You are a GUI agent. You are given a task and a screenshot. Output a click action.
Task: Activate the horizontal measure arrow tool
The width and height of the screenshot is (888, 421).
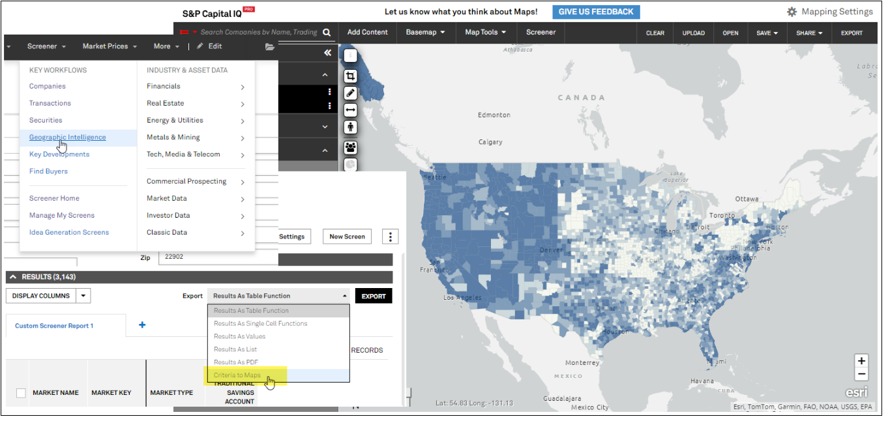coord(350,110)
